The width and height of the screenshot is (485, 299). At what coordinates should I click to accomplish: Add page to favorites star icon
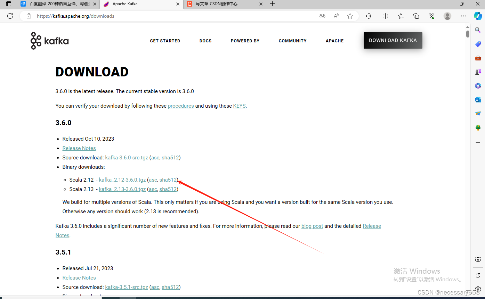coord(350,16)
